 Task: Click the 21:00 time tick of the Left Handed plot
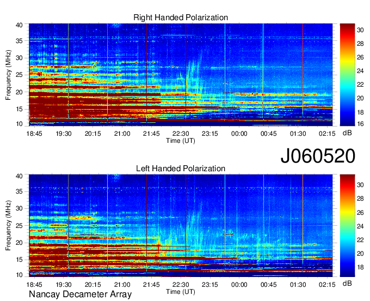tap(122, 285)
